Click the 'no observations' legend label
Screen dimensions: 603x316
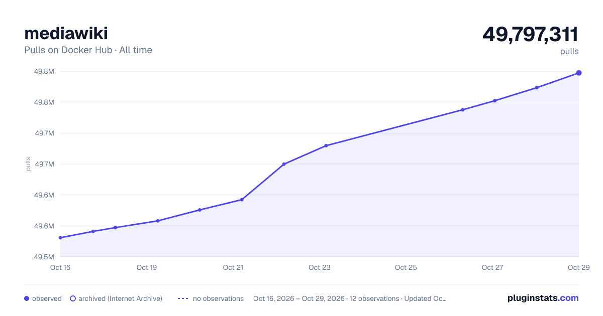218,298
